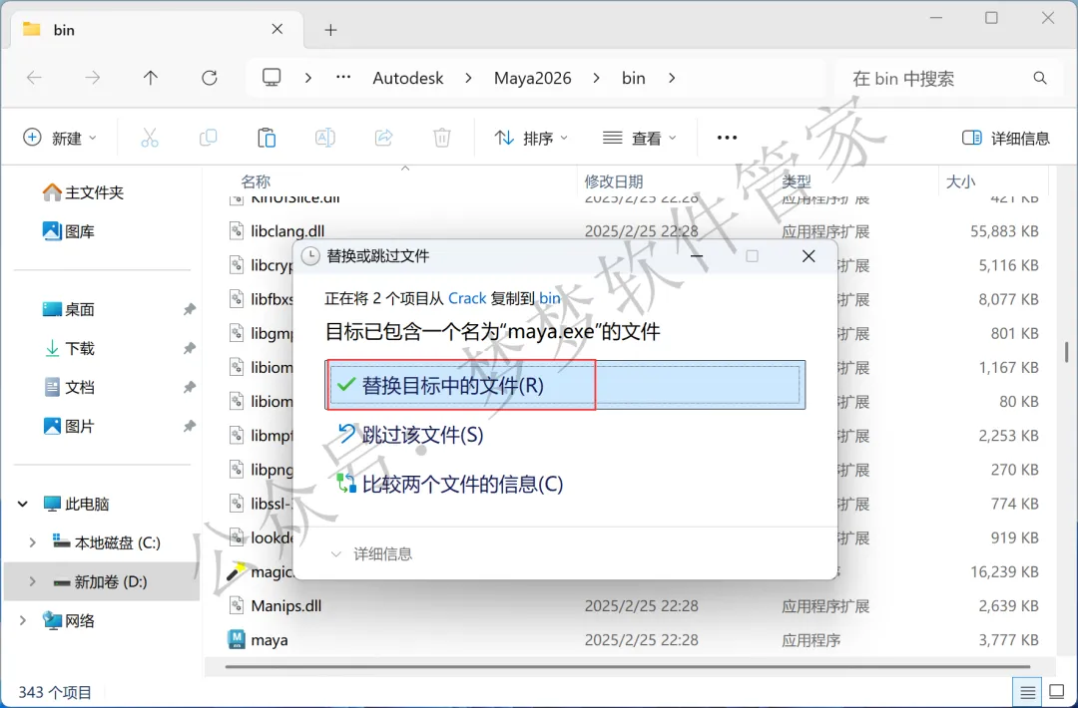Select New Volume 新加卷 (D:)
The width and height of the screenshot is (1078, 708).
(101, 581)
